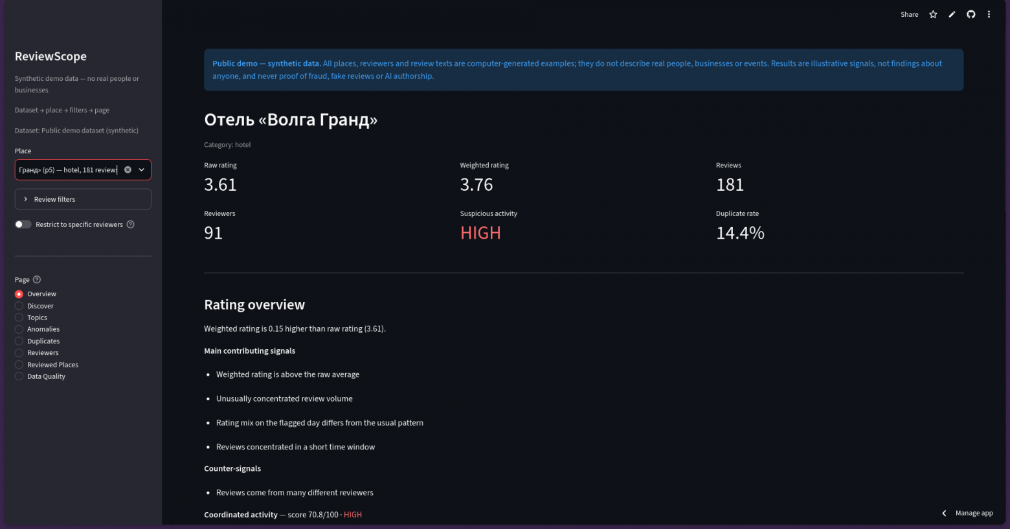This screenshot has height=529, width=1010.
Task: Open the Place dropdown arrow
Action: [141, 169]
